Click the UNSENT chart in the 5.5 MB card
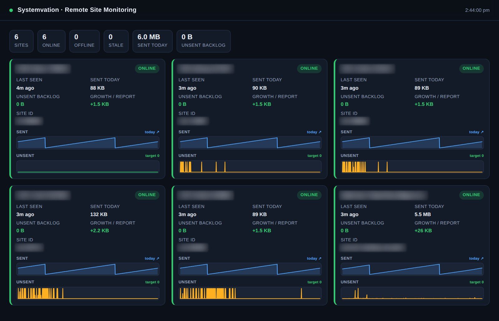499x321 pixels. [412, 293]
